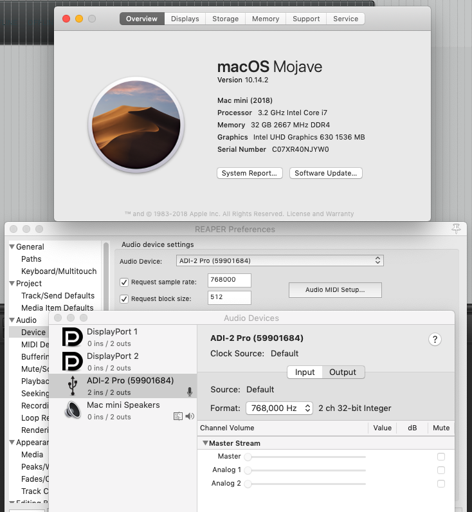Switch to the Storage tab
The image size is (472, 512).
pyautogui.click(x=225, y=19)
